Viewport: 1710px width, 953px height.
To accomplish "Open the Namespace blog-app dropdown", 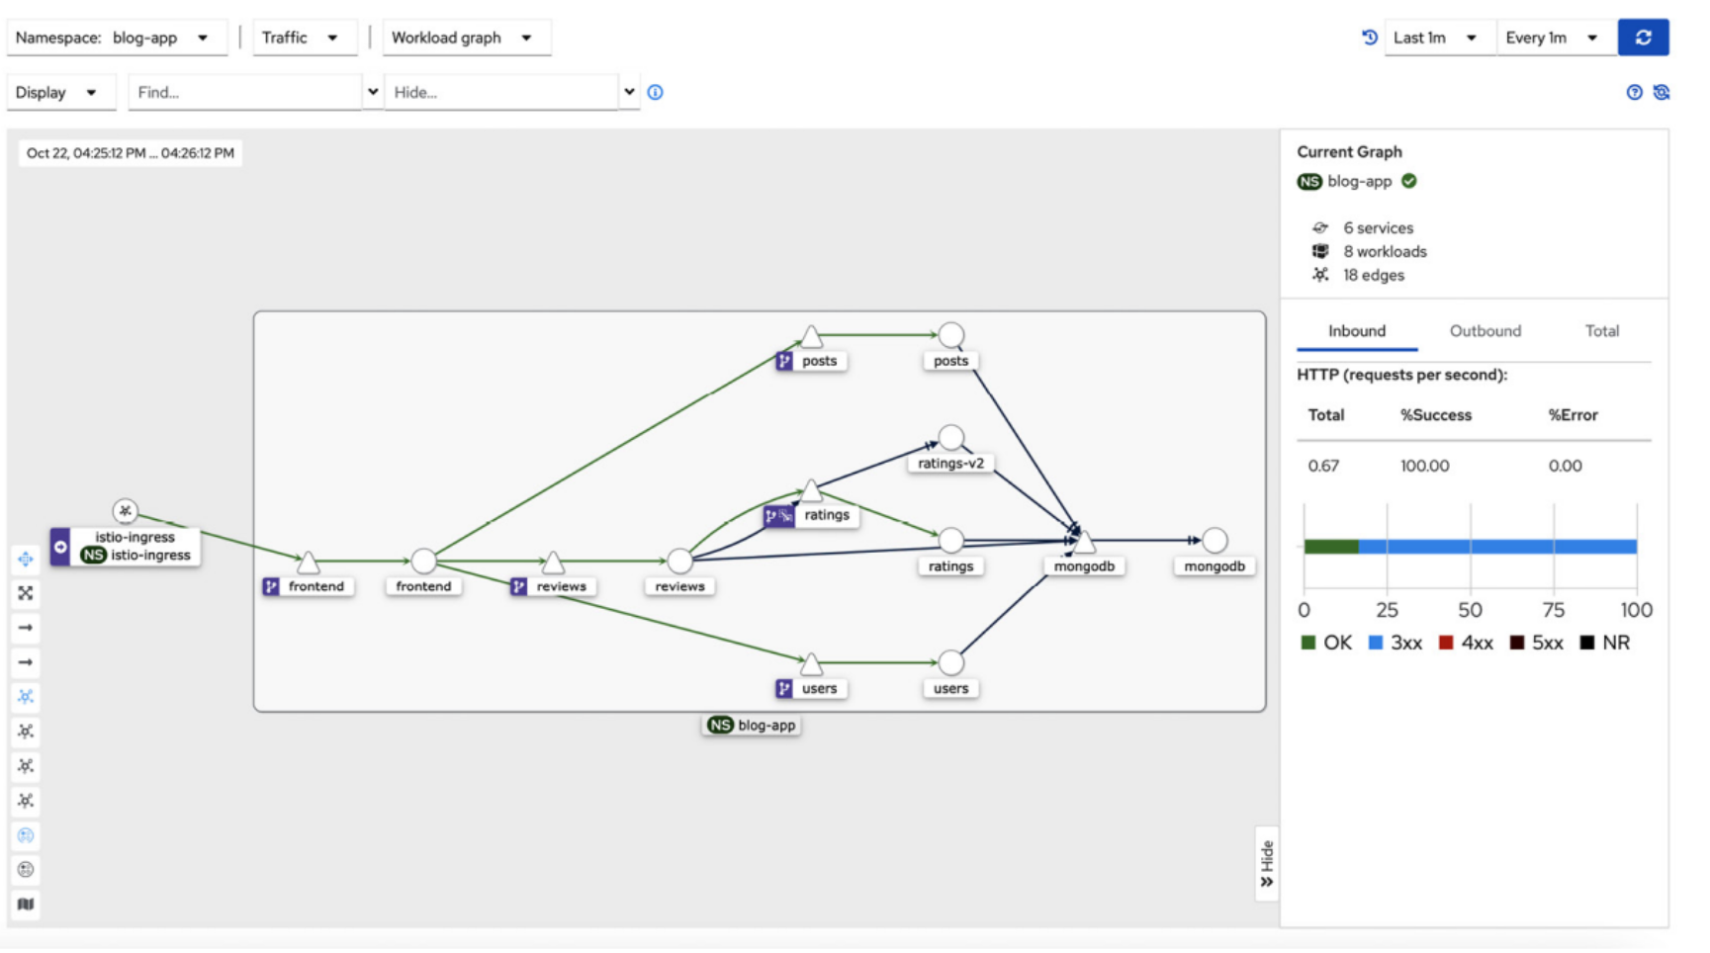I will click(x=115, y=38).
